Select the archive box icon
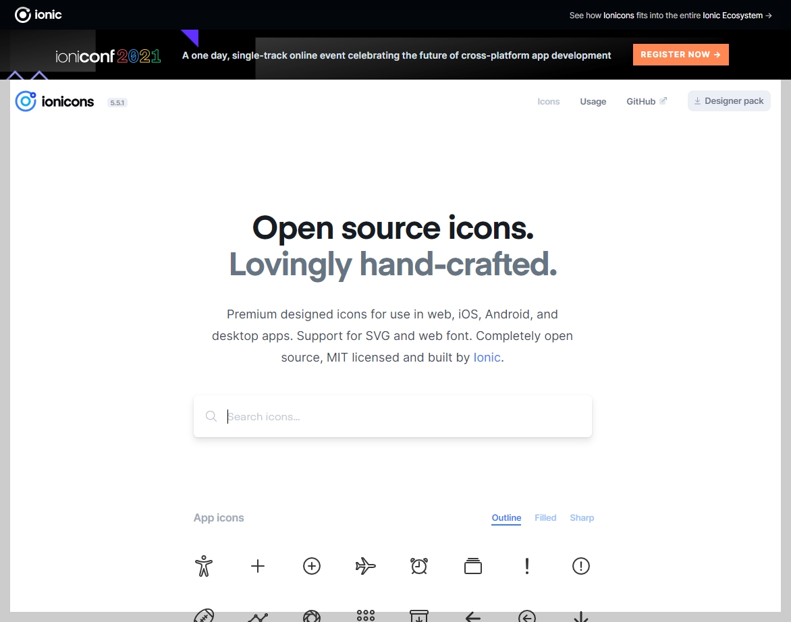The height and width of the screenshot is (622, 791). coord(419,615)
